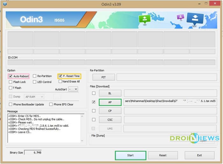Check the Phone EFS Clear option
Screen dimensions: 223x164
click(x=51, y=105)
